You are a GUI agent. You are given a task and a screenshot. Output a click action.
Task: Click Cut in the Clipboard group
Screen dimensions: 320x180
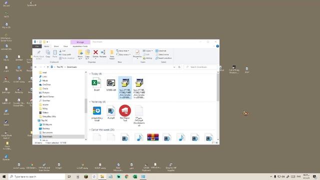62,51
